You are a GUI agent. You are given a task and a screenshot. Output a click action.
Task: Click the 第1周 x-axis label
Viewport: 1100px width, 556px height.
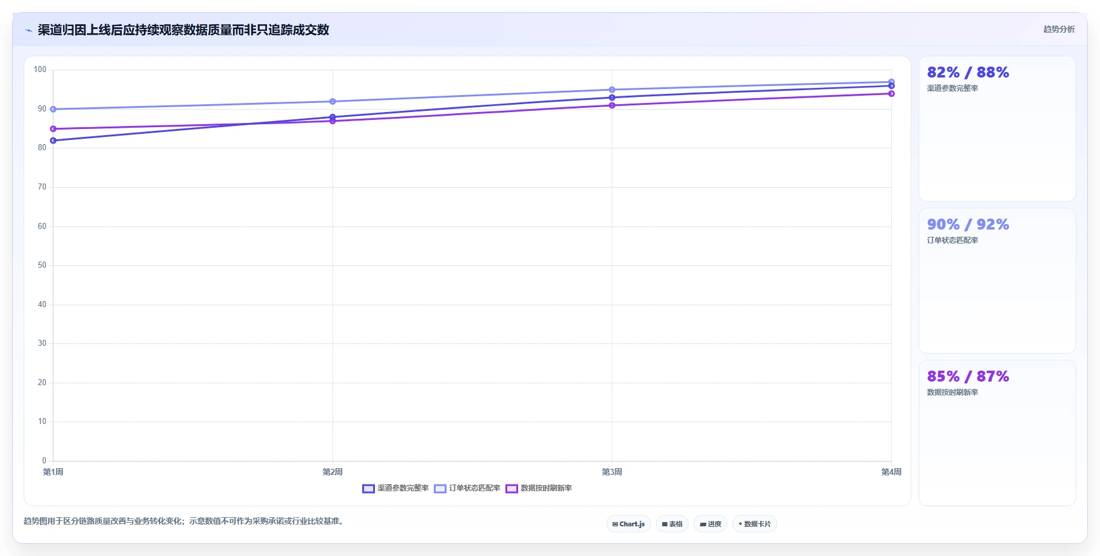[x=53, y=472]
